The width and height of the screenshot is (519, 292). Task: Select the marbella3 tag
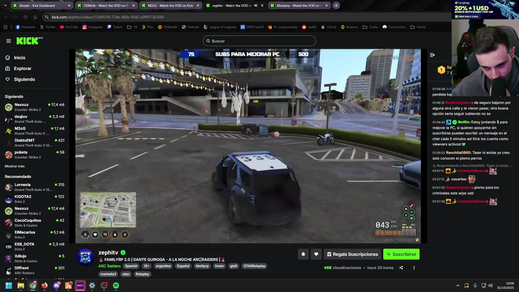[x=108, y=274]
